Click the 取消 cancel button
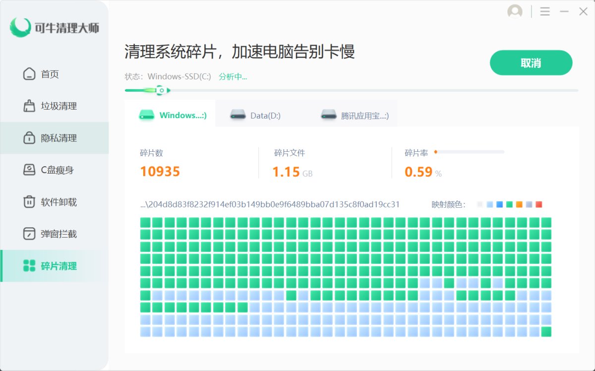The width and height of the screenshot is (595, 371). click(531, 63)
